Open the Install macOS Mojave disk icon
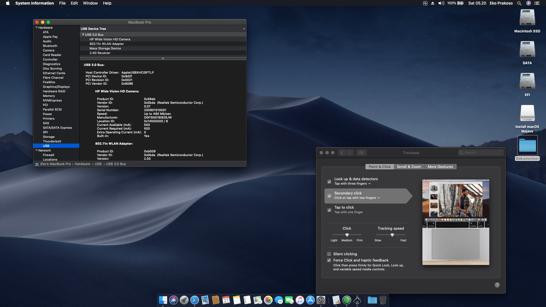Screen dimensions: 546x307 point(527,114)
